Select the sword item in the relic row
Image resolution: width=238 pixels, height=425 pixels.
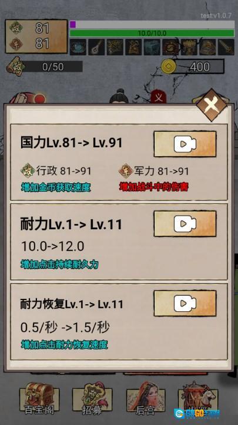pyautogui.click(x=226, y=47)
